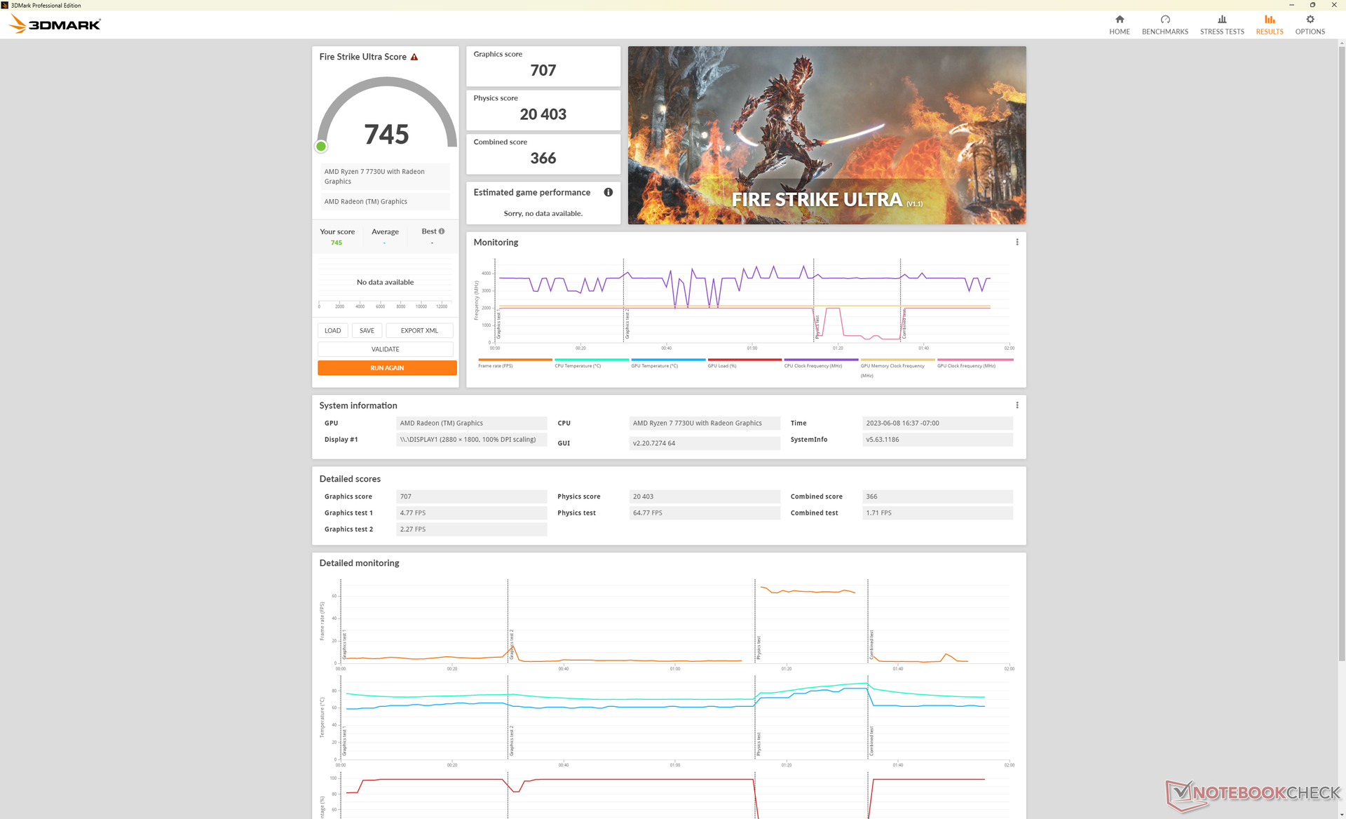1346x819 pixels.
Task: Click the Best score info icon
Action: pyautogui.click(x=442, y=231)
